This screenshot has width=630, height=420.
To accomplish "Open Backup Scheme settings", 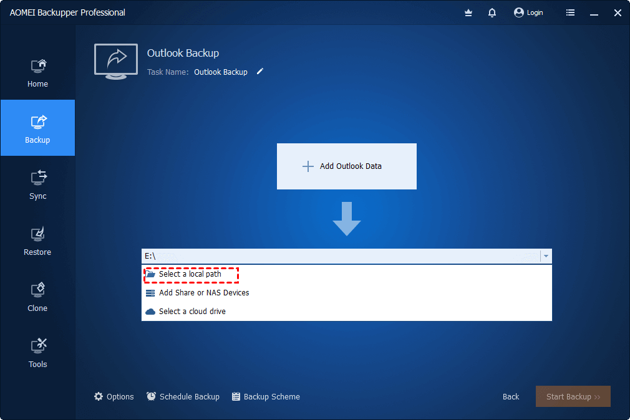I will pyautogui.click(x=266, y=397).
